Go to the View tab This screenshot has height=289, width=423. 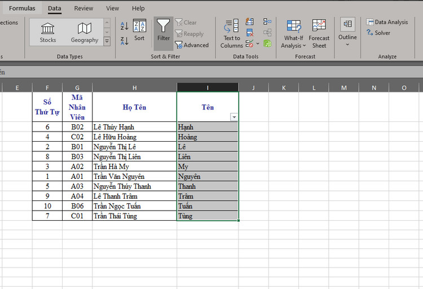coord(112,8)
